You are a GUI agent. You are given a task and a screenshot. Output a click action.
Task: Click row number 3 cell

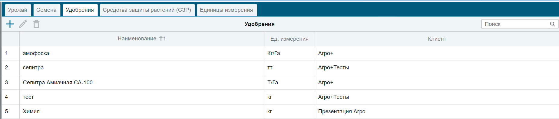pyautogui.click(x=11, y=83)
